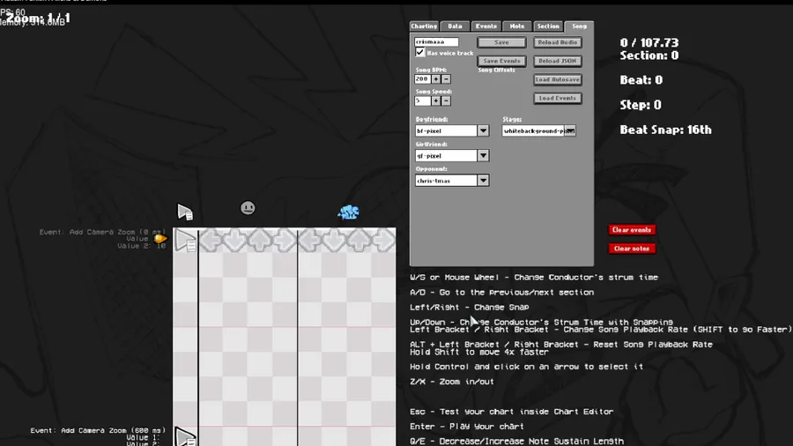Select the Song tab

pyautogui.click(x=579, y=26)
